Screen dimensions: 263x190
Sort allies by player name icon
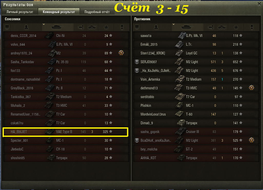[x=26, y=27]
